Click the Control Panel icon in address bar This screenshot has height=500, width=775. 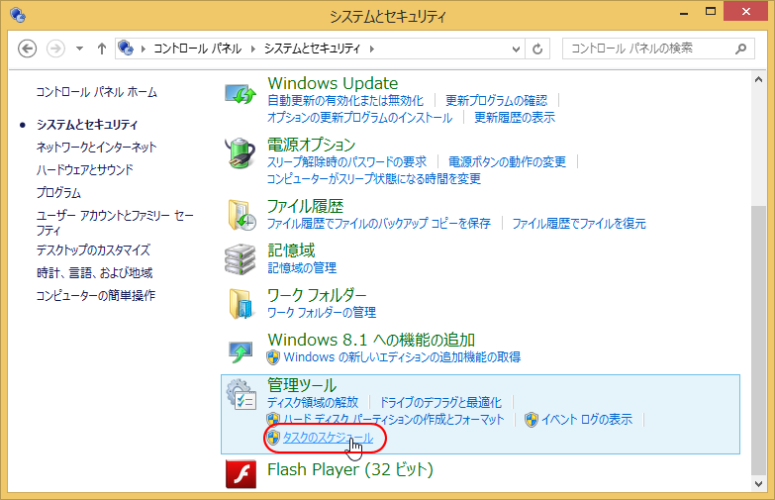click(126, 48)
